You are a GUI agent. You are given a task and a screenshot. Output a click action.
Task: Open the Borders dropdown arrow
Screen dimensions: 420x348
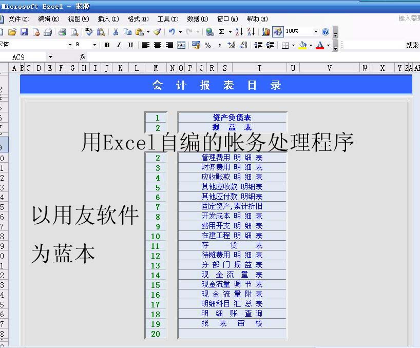(293, 45)
